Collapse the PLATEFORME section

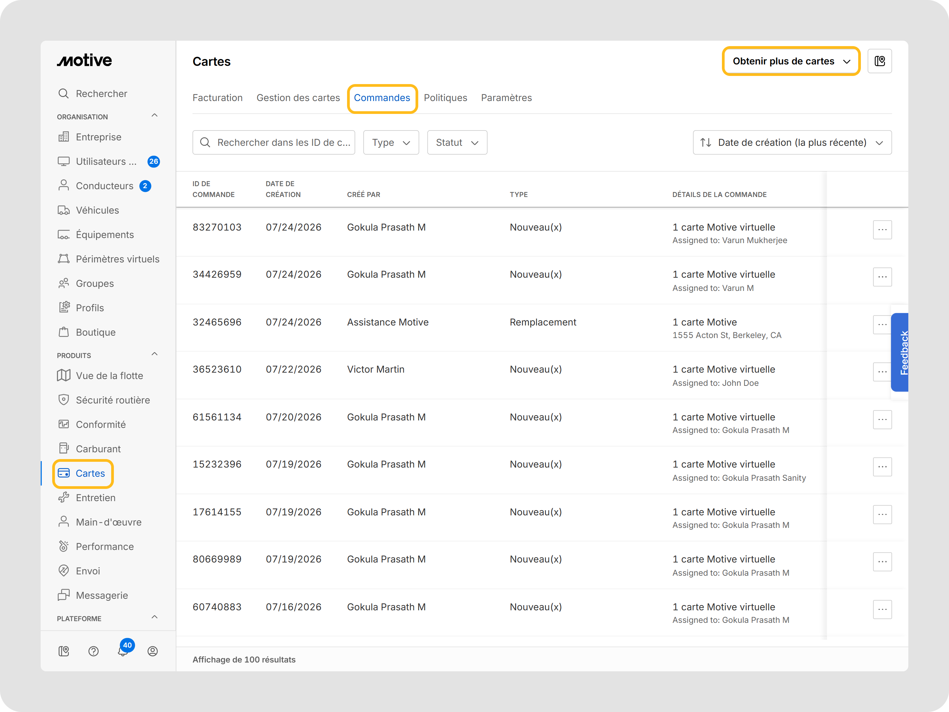point(155,618)
